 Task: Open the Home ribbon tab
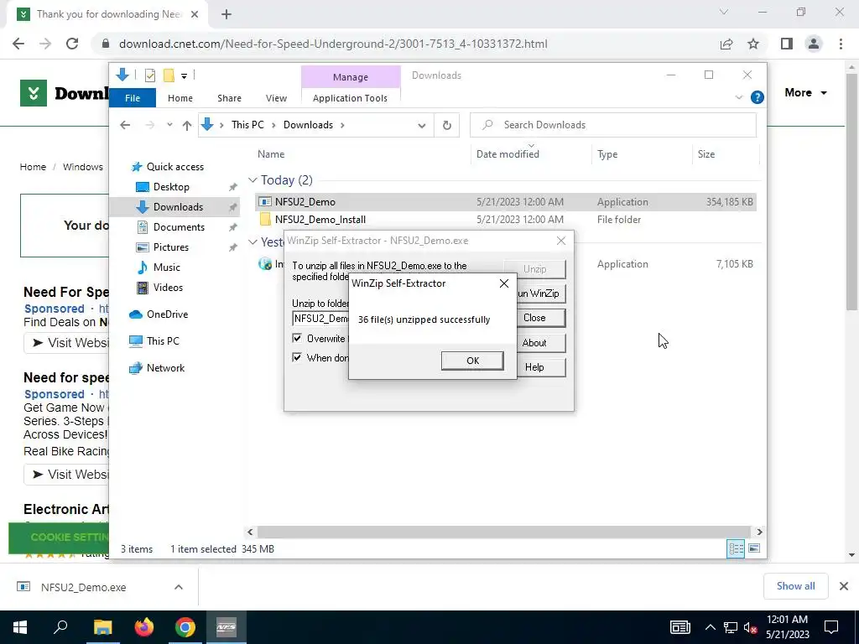click(x=180, y=98)
